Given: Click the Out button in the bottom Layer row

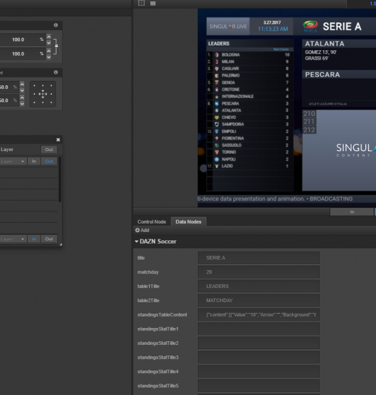Looking at the screenshot, I should coord(49,239).
